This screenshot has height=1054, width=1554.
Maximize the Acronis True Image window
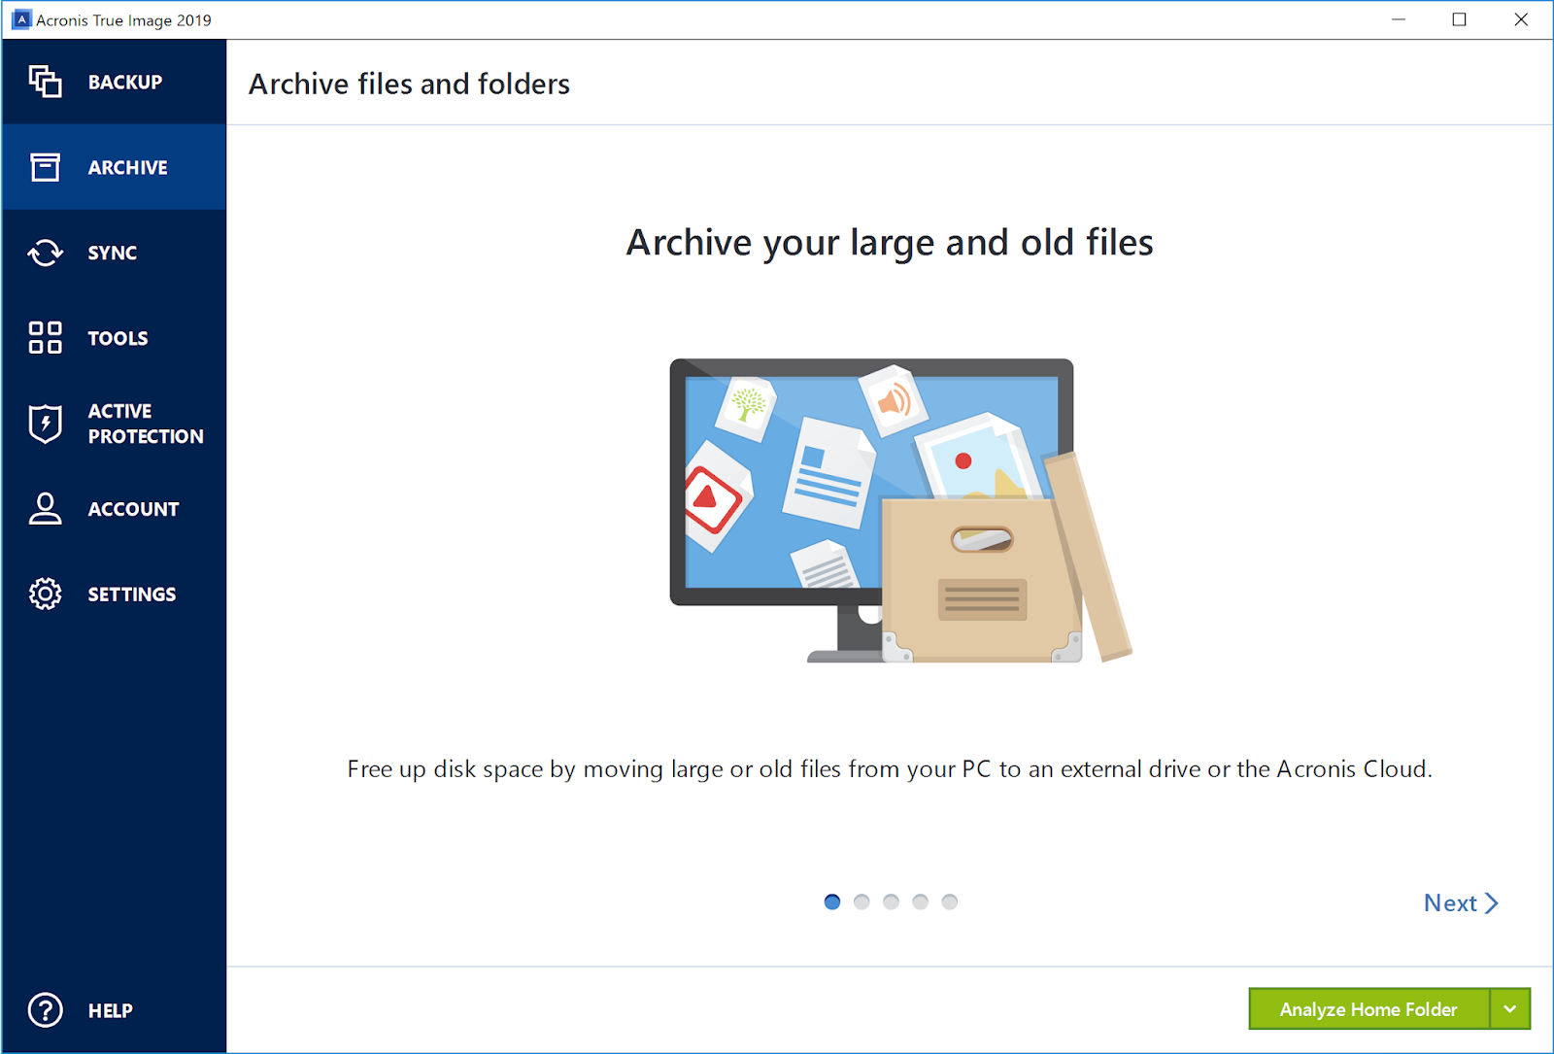(x=1459, y=19)
